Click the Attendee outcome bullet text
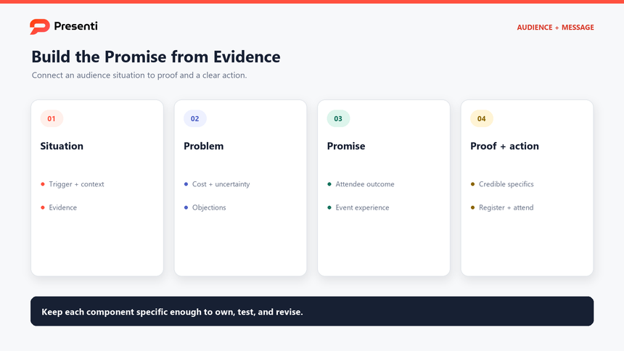This screenshot has height=351, width=624. pyautogui.click(x=365, y=184)
